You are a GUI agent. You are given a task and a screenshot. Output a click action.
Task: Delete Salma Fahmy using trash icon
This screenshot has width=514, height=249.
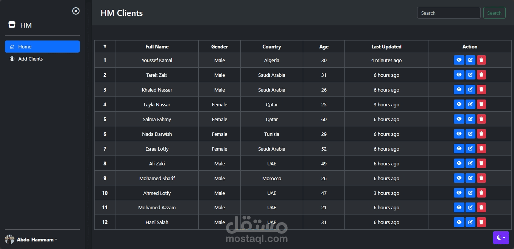pyautogui.click(x=481, y=119)
